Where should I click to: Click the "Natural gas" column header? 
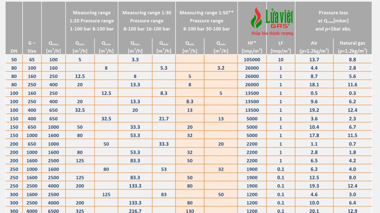coord(352,47)
